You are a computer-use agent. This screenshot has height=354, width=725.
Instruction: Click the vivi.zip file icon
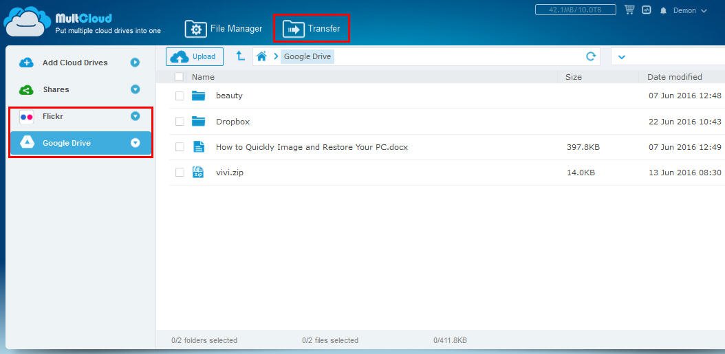pyautogui.click(x=198, y=173)
